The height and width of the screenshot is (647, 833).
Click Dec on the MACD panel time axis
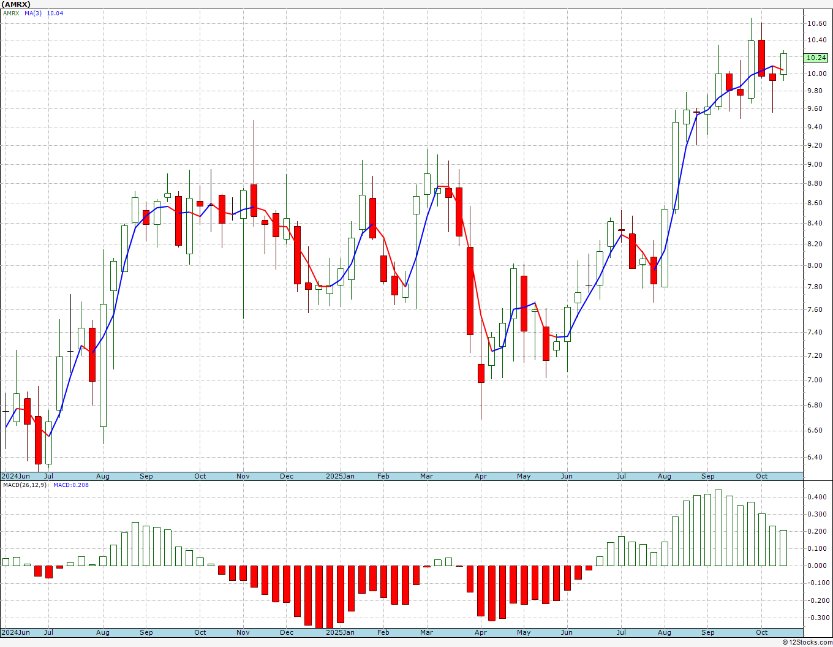pos(287,632)
